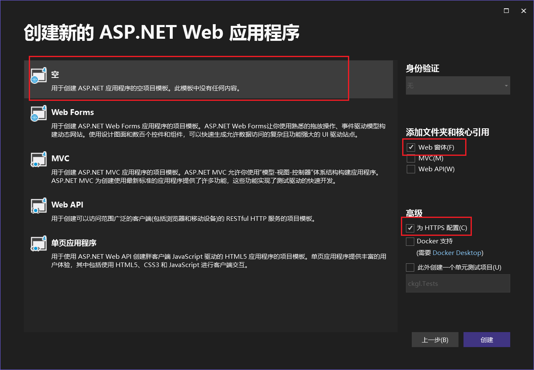This screenshot has height=370, width=534.
Task: Click the Web Forms description text
Action: point(218,130)
